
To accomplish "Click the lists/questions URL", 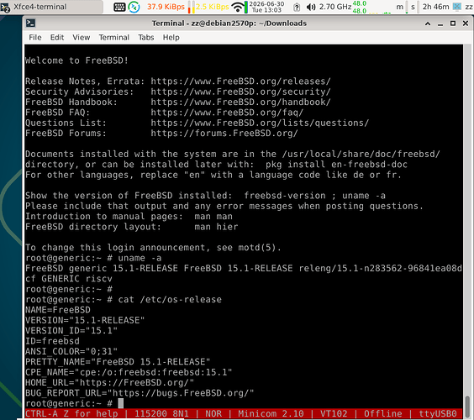I will point(260,123).
